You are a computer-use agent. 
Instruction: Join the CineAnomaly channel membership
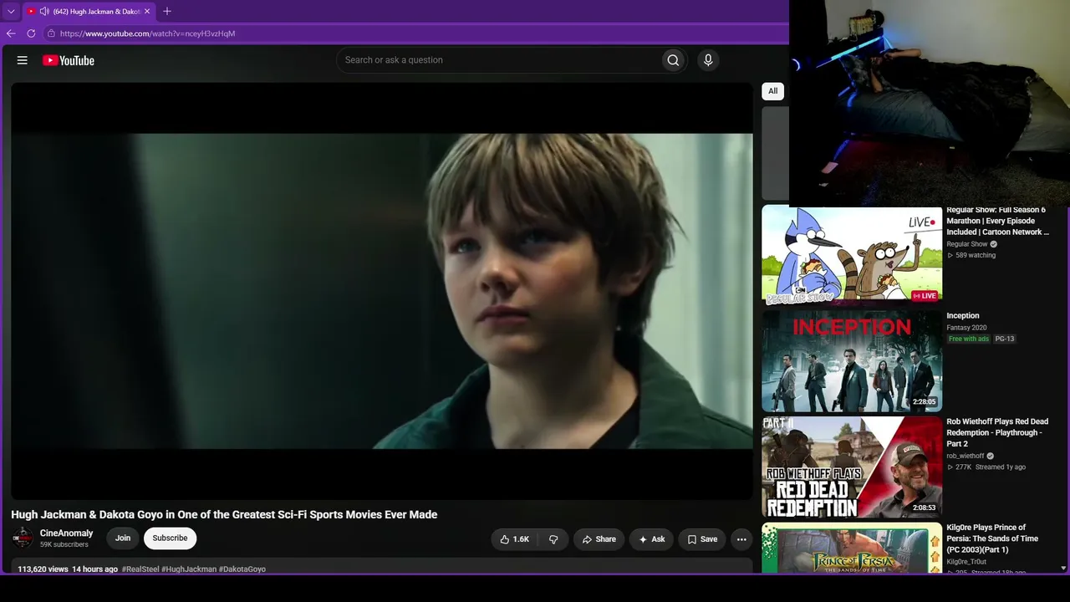[123, 538]
